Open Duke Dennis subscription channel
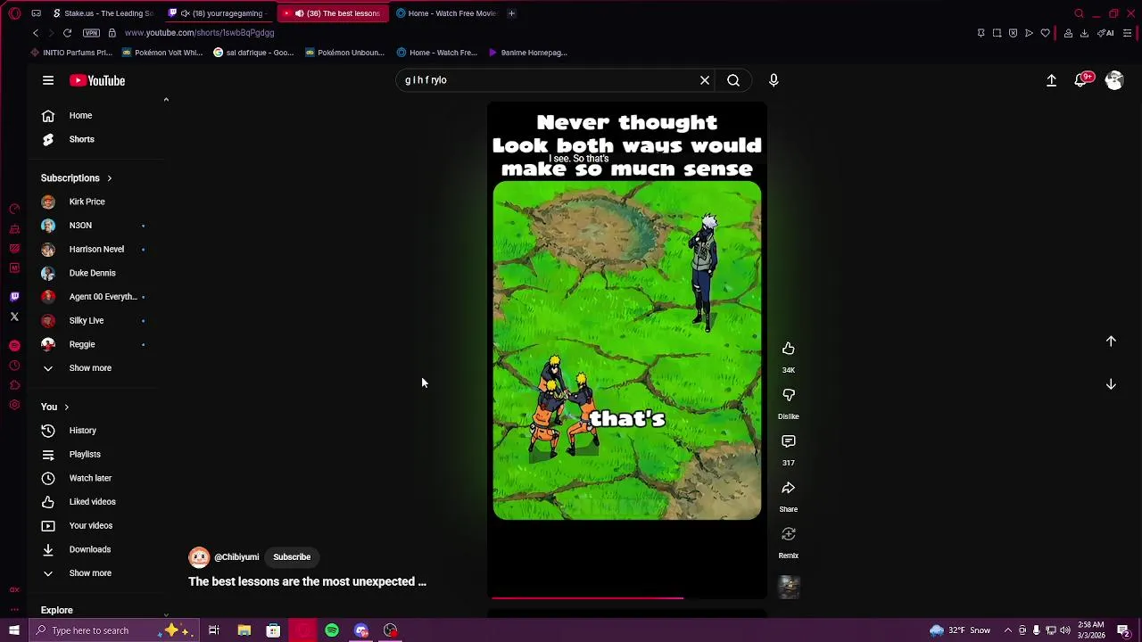The height and width of the screenshot is (642, 1142). pos(94,273)
